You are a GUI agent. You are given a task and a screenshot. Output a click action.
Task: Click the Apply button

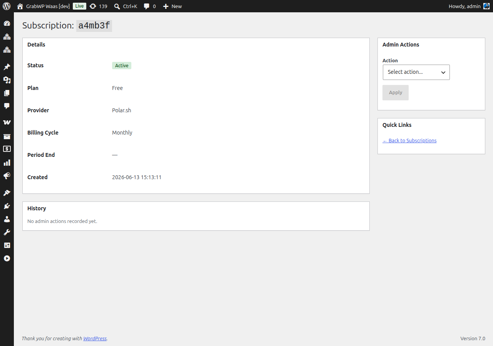[396, 93]
